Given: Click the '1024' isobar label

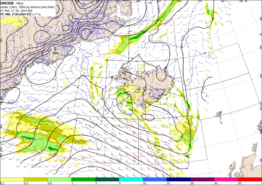Looking at the screenshot, I should [x=91, y=166].
